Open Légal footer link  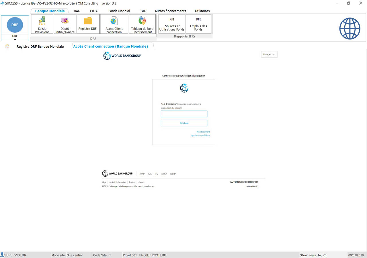pyautogui.click(x=104, y=182)
